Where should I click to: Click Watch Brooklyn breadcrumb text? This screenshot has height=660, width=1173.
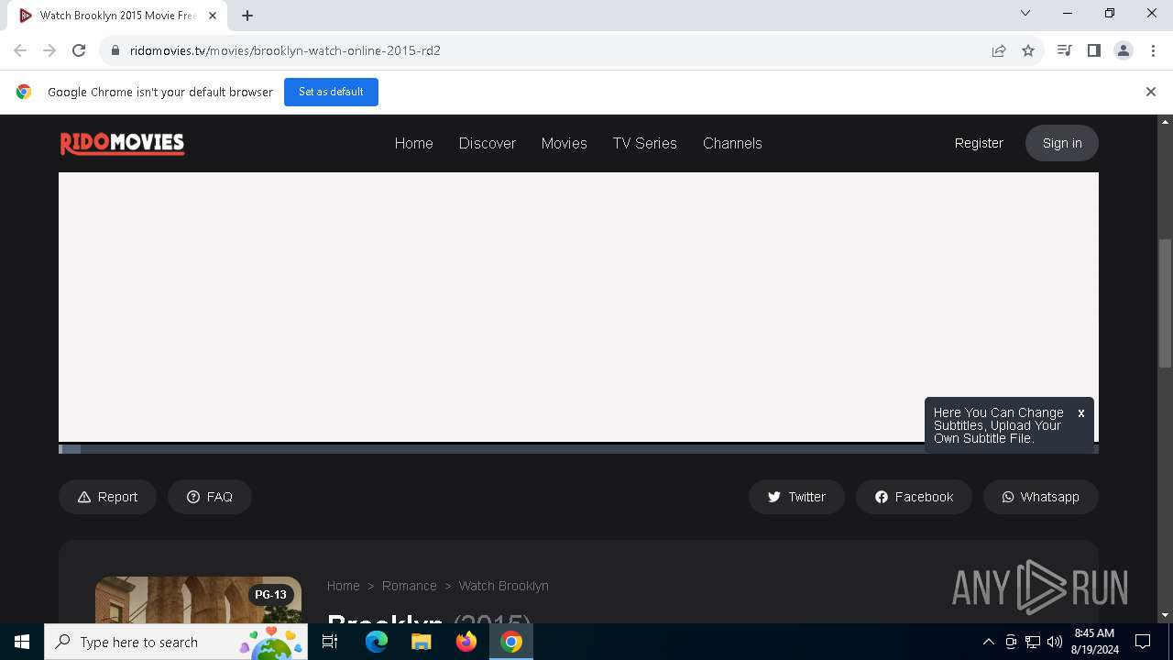tap(503, 586)
